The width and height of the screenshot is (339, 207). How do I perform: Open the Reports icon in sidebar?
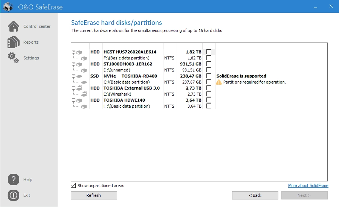point(14,42)
